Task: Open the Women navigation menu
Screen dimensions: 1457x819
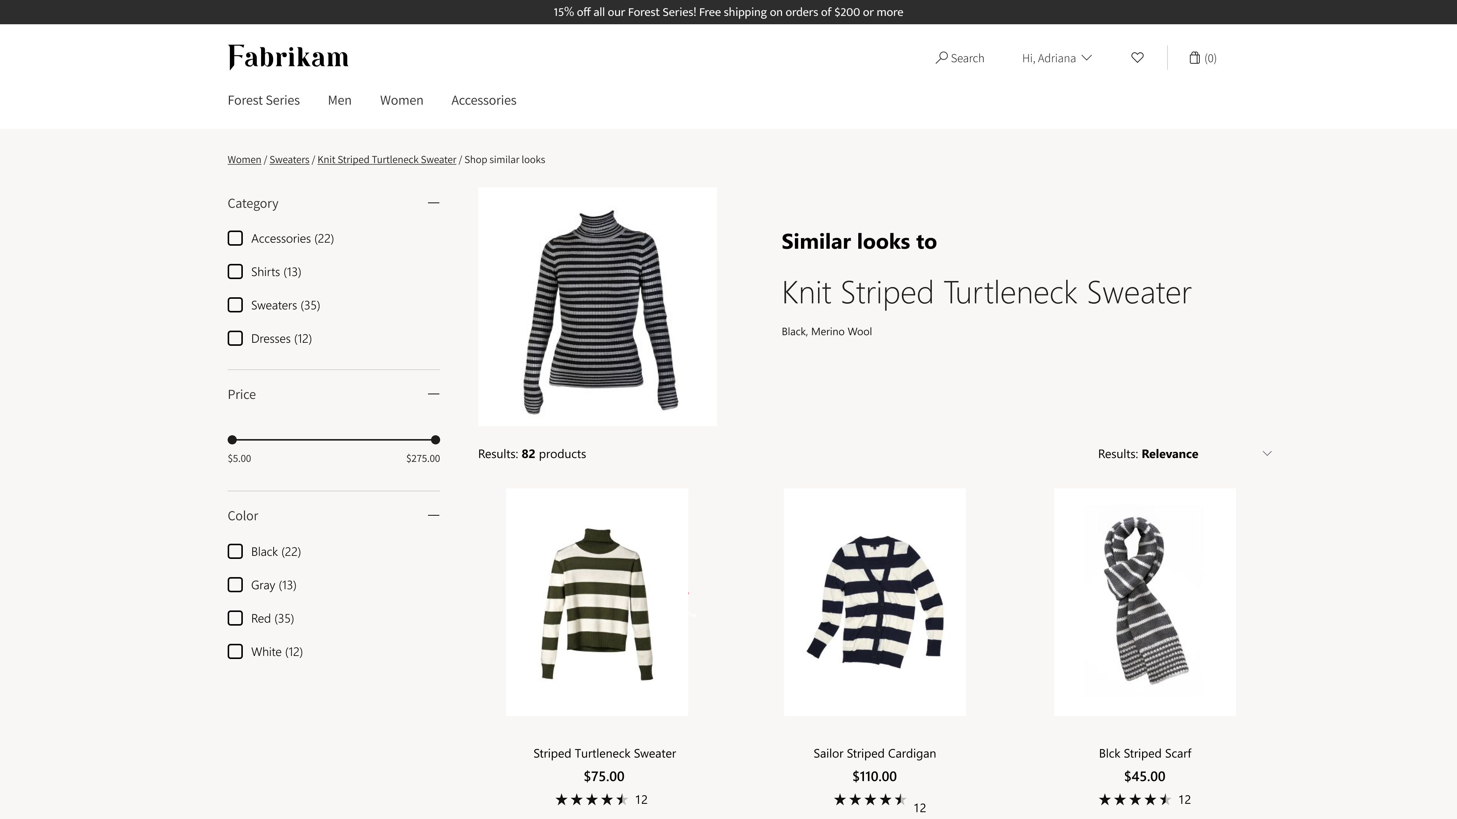Action: pos(401,100)
